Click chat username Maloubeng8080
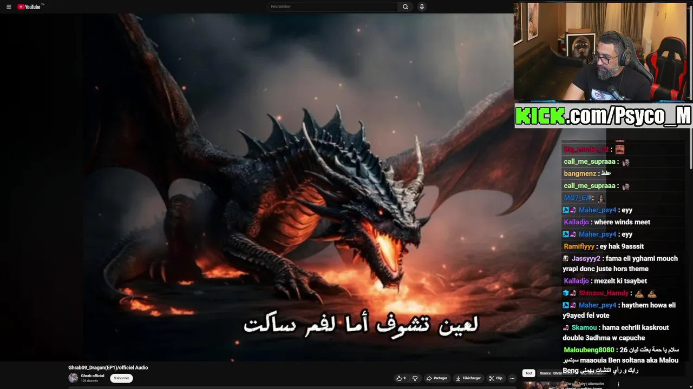Image resolution: width=693 pixels, height=389 pixels. 589,350
